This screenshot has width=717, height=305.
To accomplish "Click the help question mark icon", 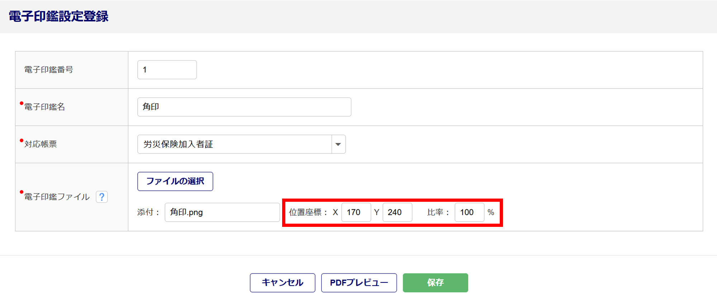I will click(102, 197).
